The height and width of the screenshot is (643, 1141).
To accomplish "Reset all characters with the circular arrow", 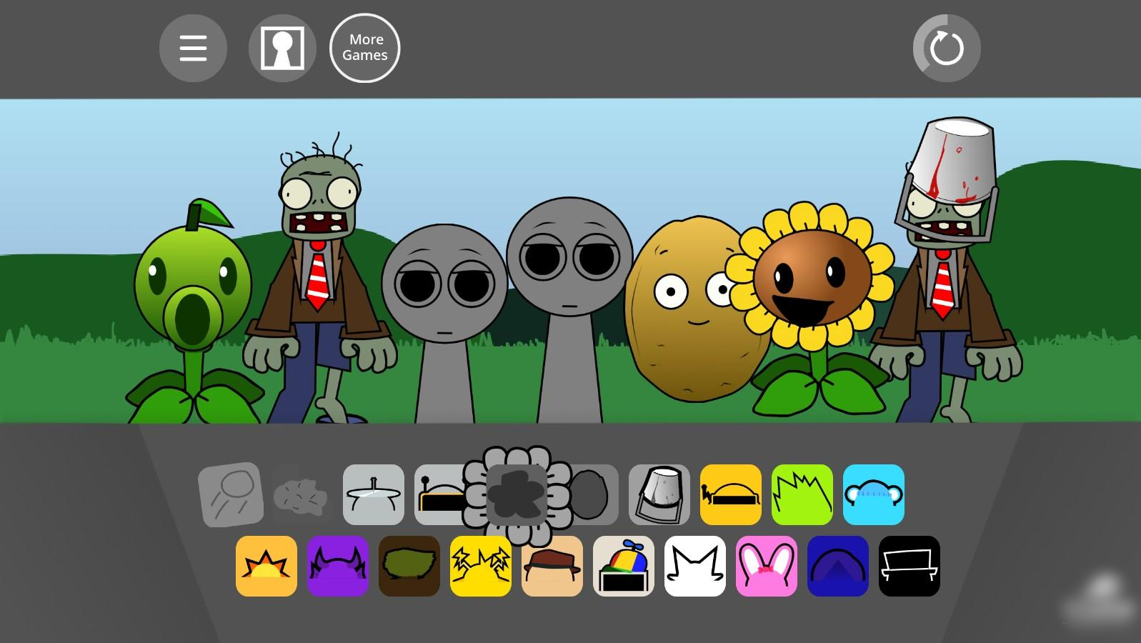I will (946, 49).
